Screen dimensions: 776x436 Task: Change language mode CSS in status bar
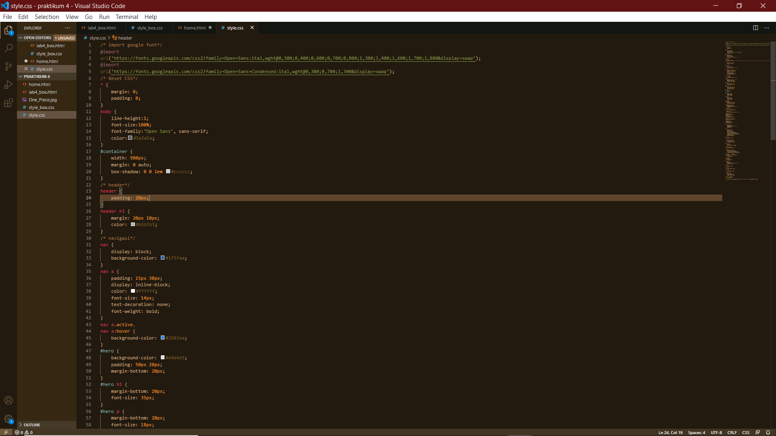(746, 432)
